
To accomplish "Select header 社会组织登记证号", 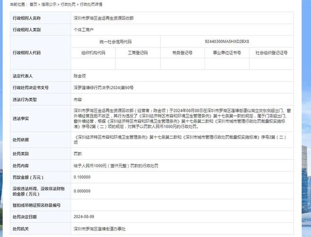I will click(x=271, y=53).
